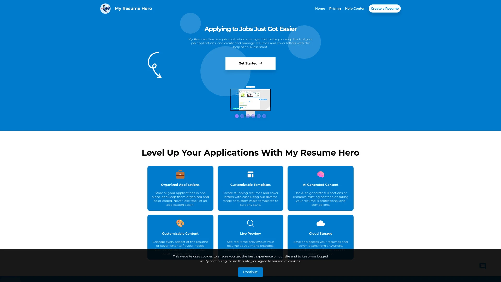
Task: Click the My Resume Hero logo icon
Action: pyautogui.click(x=105, y=8)
